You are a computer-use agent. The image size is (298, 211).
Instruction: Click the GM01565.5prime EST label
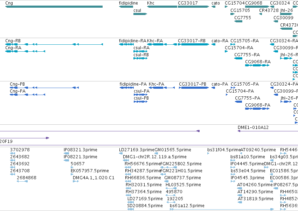click(x=173, y=150)
